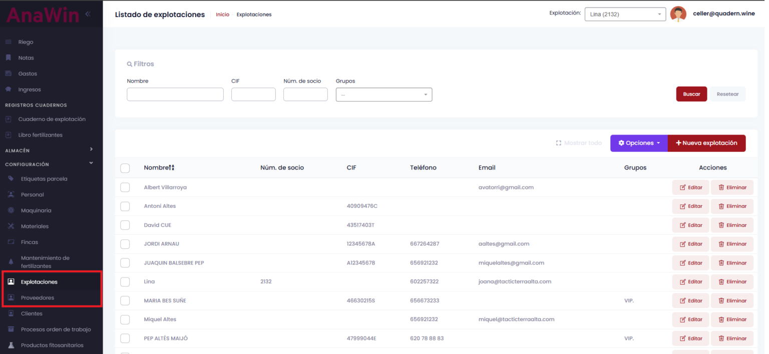Open the Explotación Lina (2132) dropdown
This screenshot has width=769, height=354.
625,14
